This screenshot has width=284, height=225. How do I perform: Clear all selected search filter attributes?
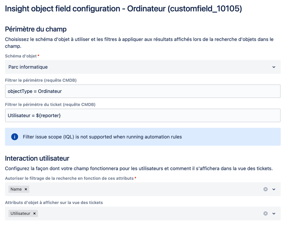click(x=265, y=189)
